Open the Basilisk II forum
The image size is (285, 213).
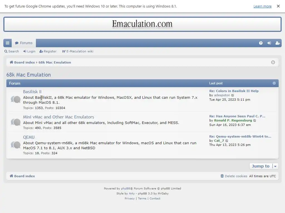tap(32, 92)
